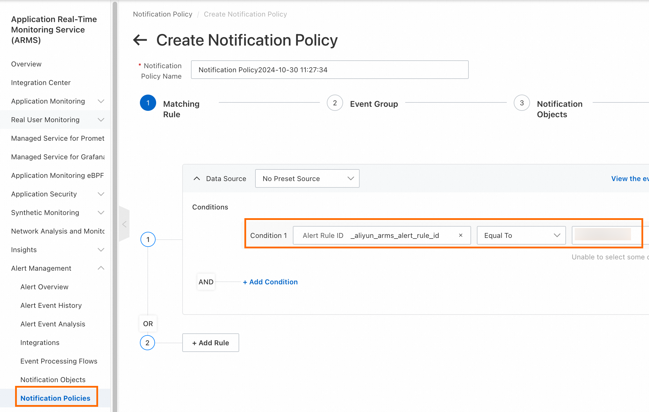Click the Notification Policy Name input field
Viewport: 649px width, 412px height.
click(x=329, y=70)
